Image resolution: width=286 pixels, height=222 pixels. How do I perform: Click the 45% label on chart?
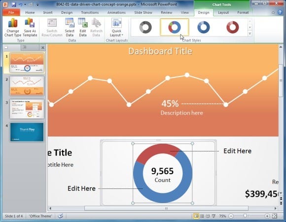[170, 104]
